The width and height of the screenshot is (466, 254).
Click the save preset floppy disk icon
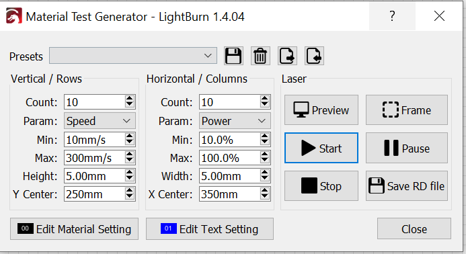click(x=233, y=56)
